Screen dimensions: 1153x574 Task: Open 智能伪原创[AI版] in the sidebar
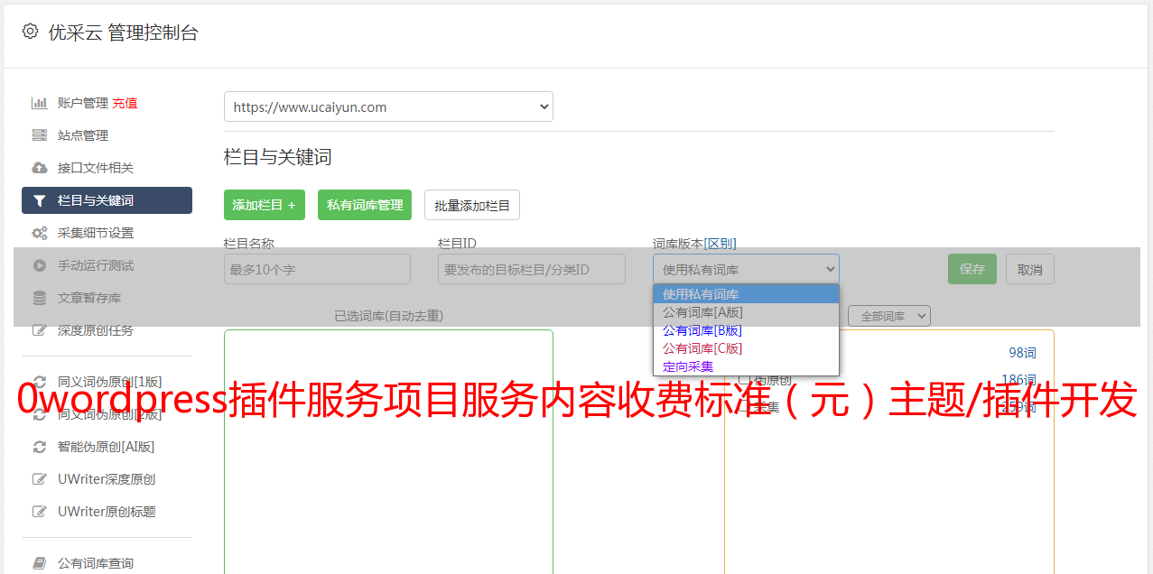click(x=106, y=447)
